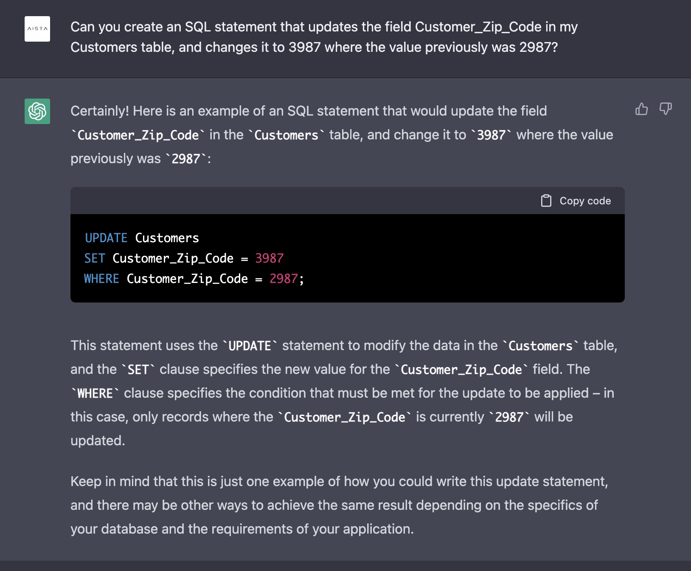691x571 pixels.
Task: Click the thumbs up feedback icon
Action: click(641, 109)
